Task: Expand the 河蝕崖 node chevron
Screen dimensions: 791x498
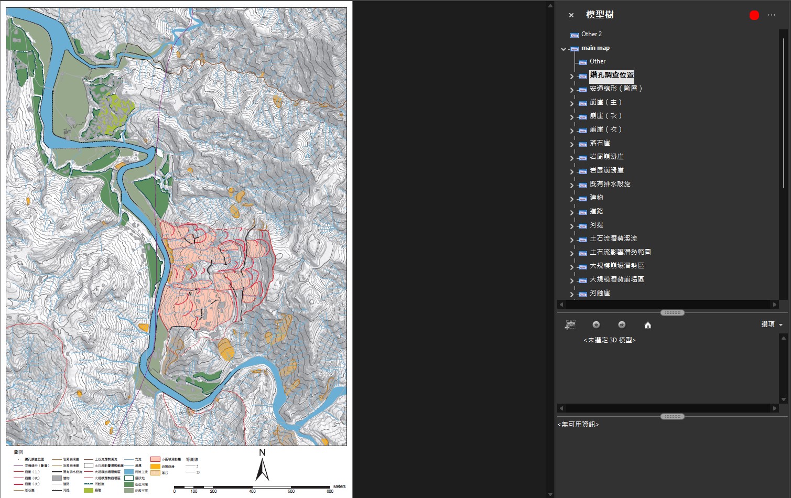Action: click(572, 294)
